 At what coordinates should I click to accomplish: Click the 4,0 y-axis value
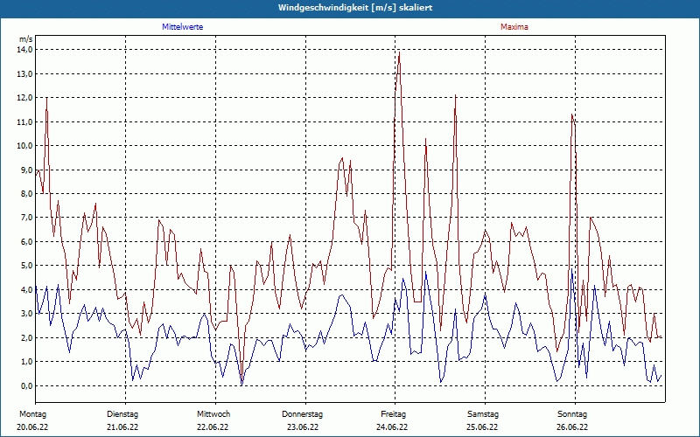pyautogui.click(x=27, y=290)
